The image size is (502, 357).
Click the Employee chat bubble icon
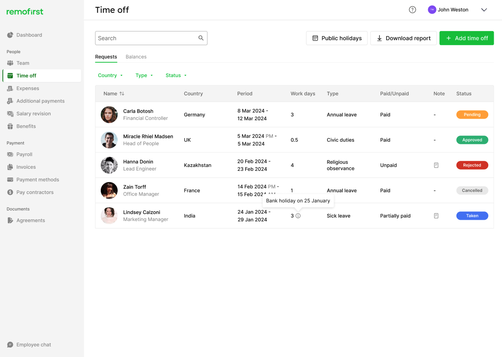tap(10, 345)
